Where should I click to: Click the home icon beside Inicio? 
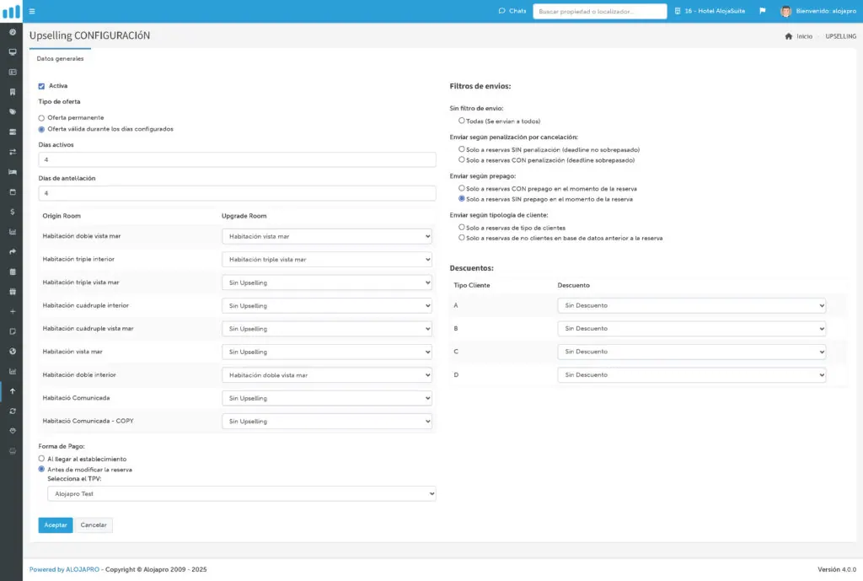pos(788,36)
